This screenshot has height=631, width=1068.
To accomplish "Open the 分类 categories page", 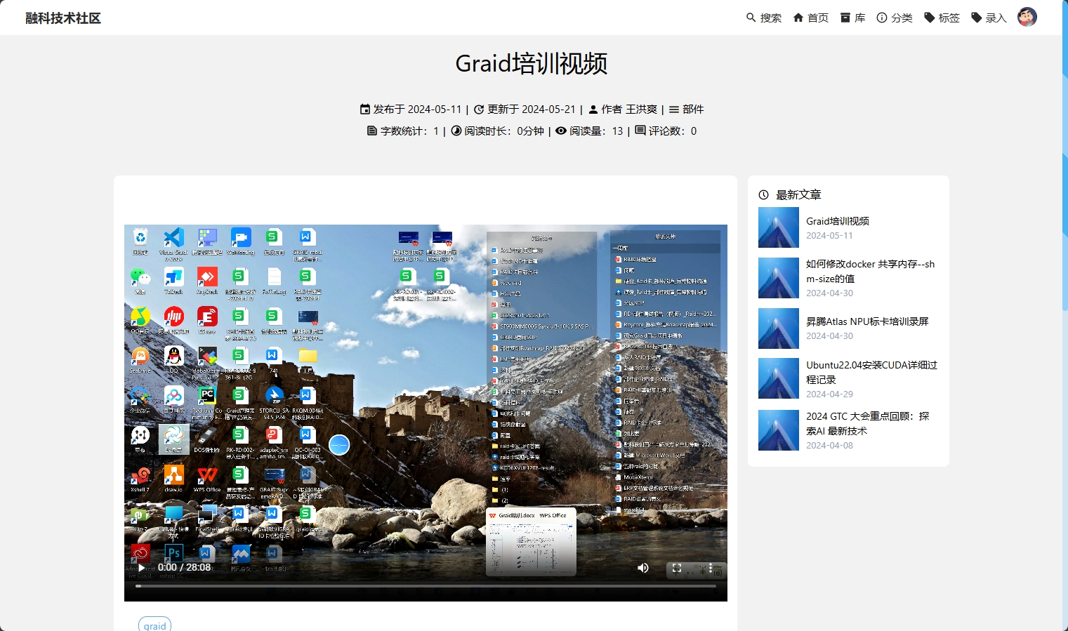I will point(895,18).
